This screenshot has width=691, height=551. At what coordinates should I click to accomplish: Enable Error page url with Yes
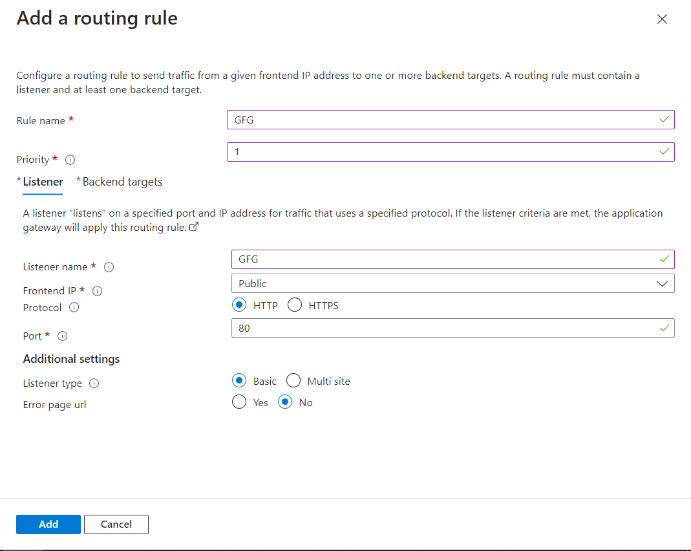coord(239,402)
